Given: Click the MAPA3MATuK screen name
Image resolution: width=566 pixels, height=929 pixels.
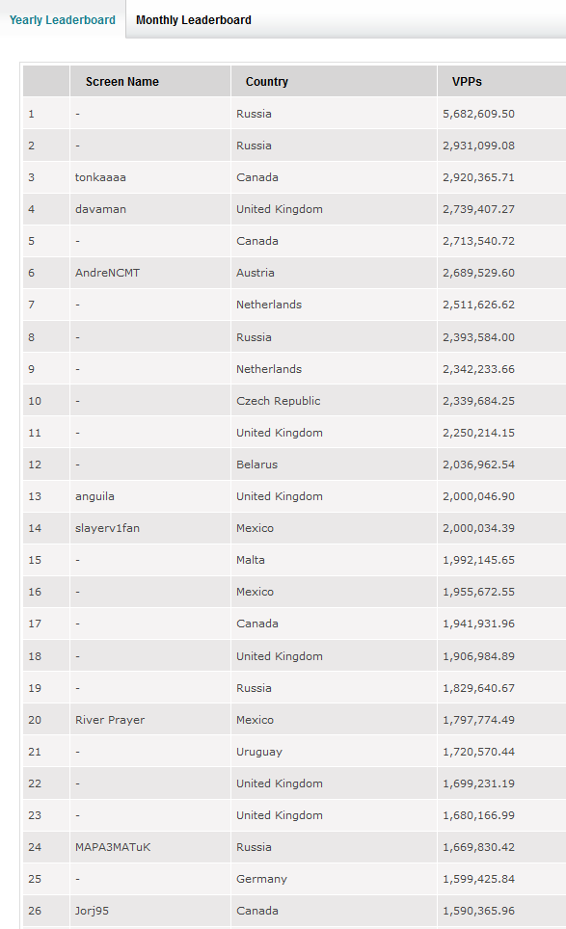Looking at the screenshot, I should pyautogui.click(x=113, y=847).
